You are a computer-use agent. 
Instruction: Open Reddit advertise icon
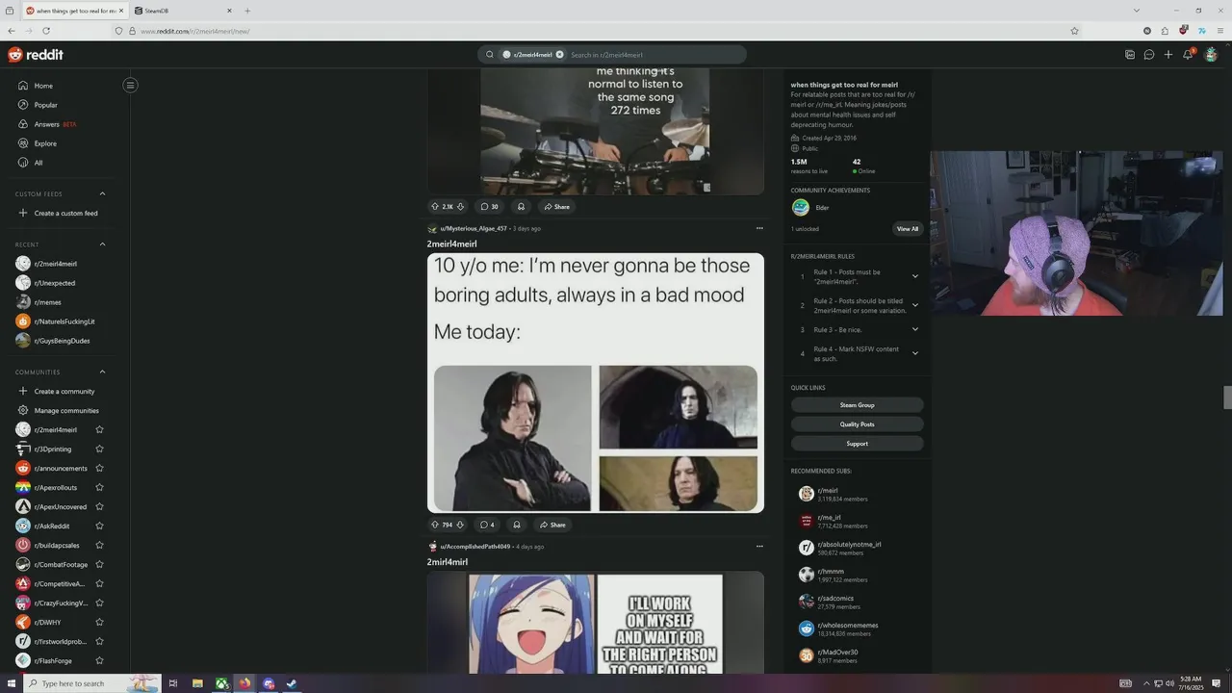point(1130,55)
